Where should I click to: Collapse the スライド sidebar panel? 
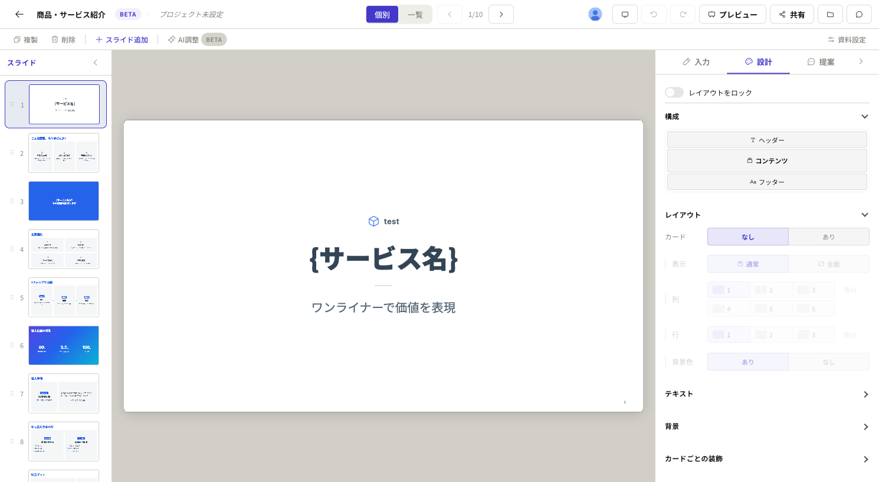(x=95, y=63)
